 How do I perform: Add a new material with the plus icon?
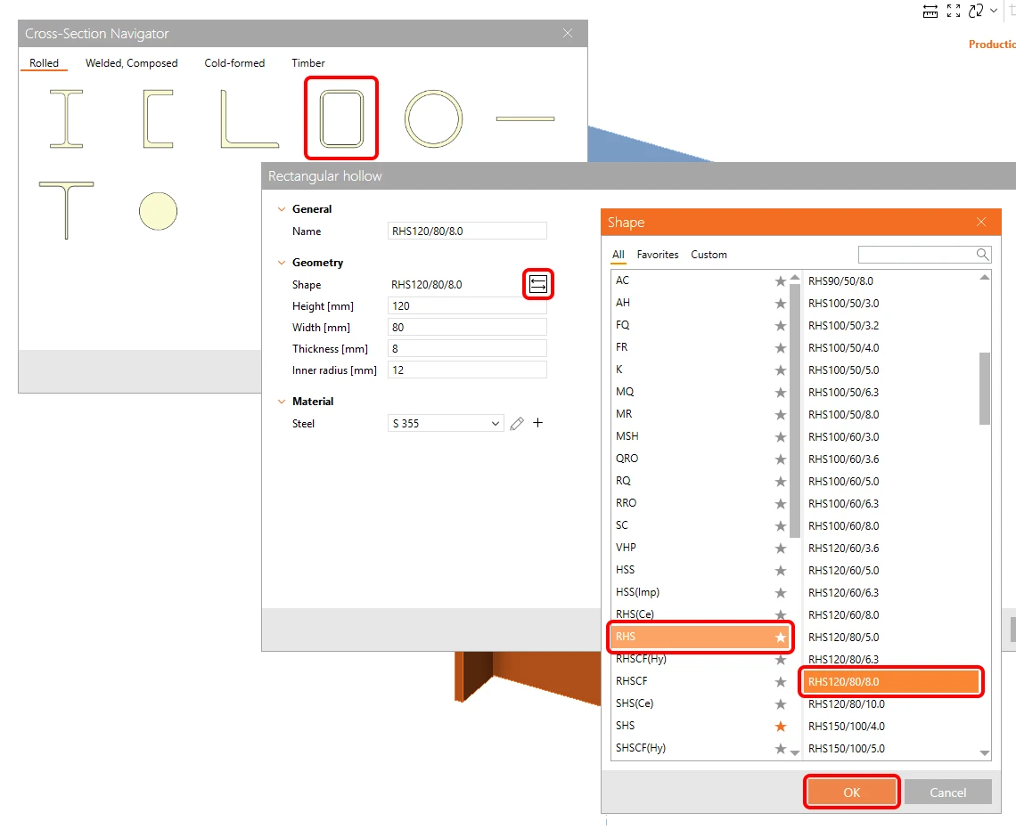click(x=537, y=423)
